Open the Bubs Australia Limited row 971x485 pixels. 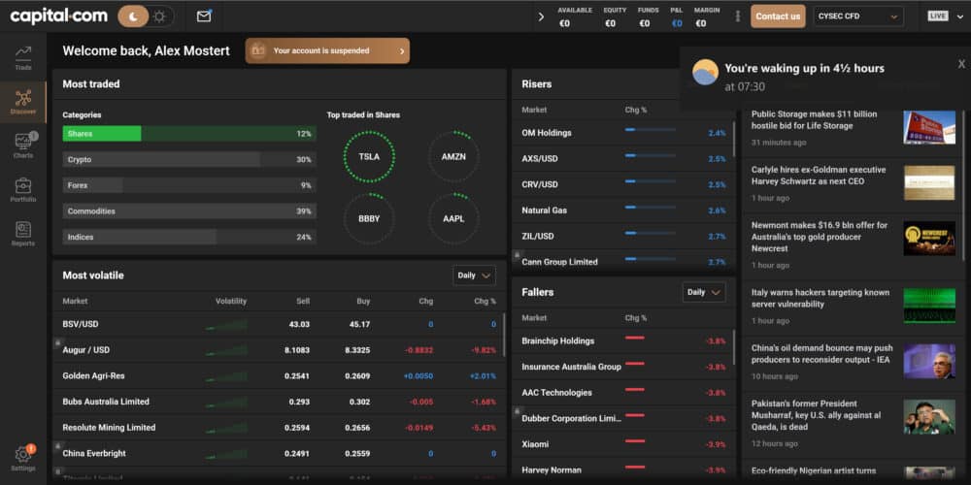pyautogui.click(x=279, y=403)
